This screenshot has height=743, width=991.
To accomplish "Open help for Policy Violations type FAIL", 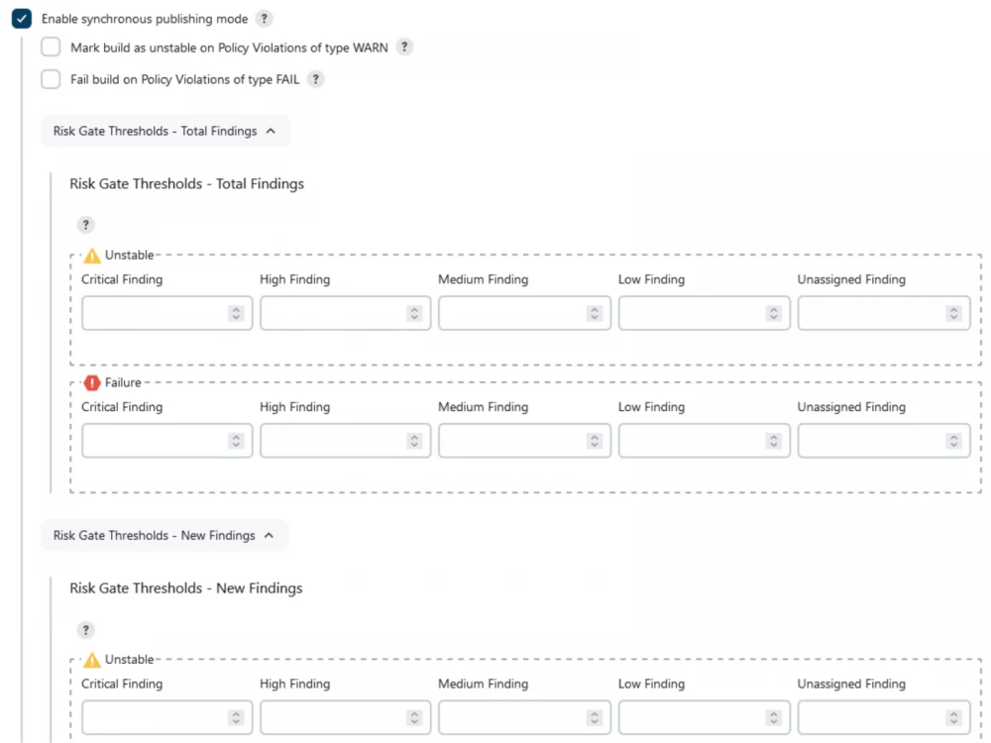I will (x=315, y=79).
